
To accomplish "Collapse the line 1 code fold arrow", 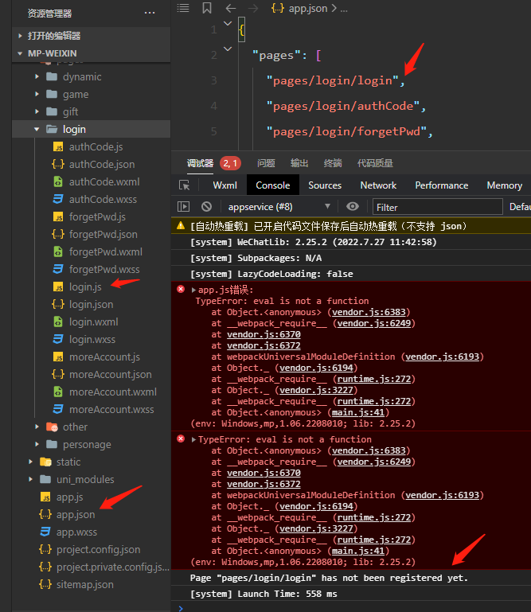I will tap(228, 30).
